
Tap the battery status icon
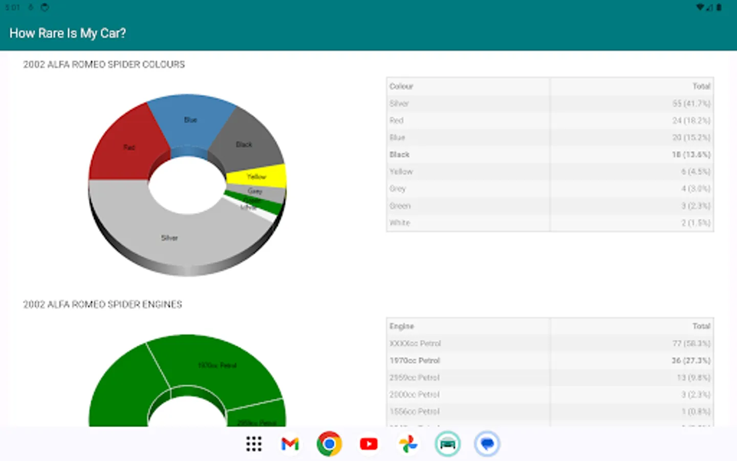tap(719, 7)
